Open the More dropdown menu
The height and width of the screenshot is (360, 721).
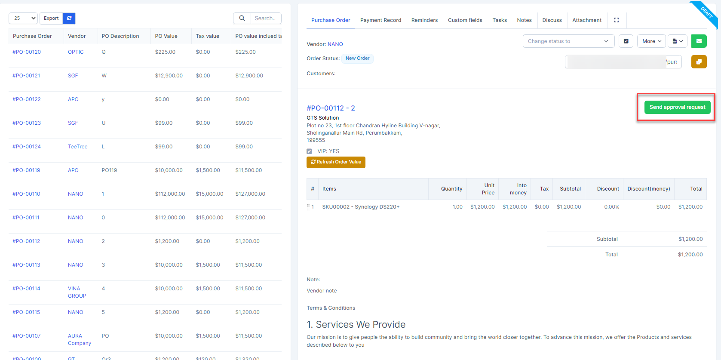coord(651,41)
